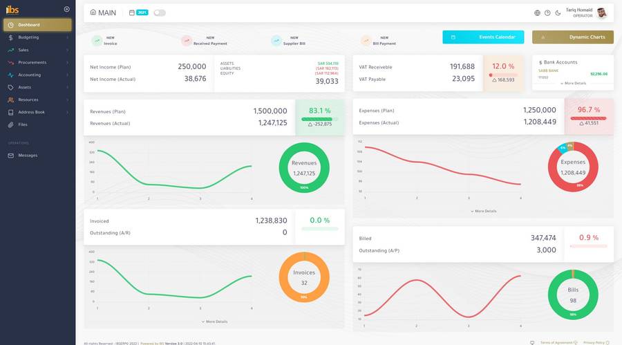
Task: Expand More Details under Bank Accounts
Action: [x=573, y=84]
